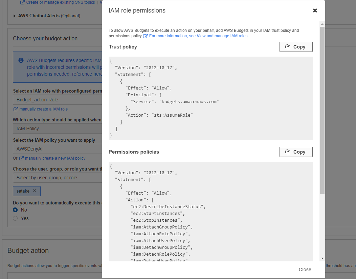Click "iam:AttachUserPolicy" line
Screen dimensions: 356x279
160,241
